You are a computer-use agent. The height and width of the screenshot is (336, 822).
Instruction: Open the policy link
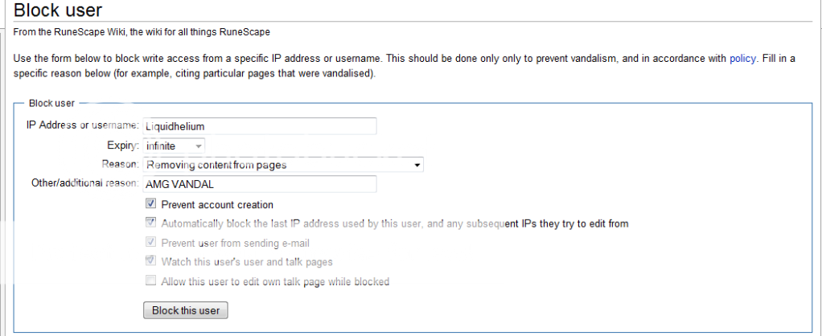(x=742, y=59)
